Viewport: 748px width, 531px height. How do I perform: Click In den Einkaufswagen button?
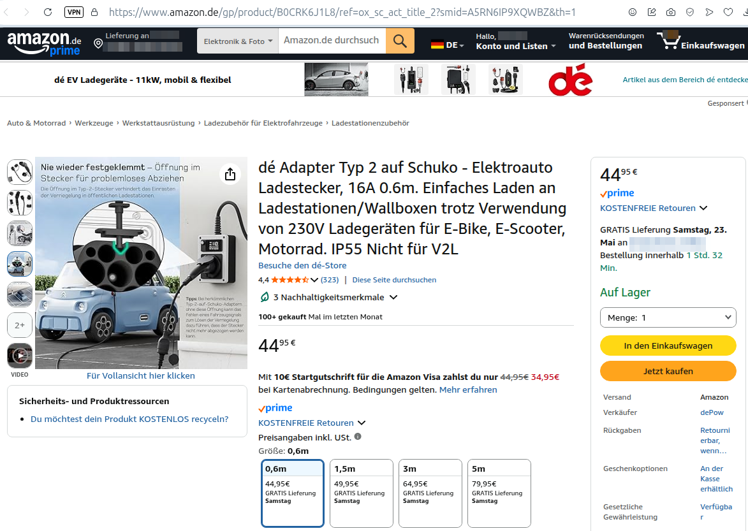pos(668,346)
